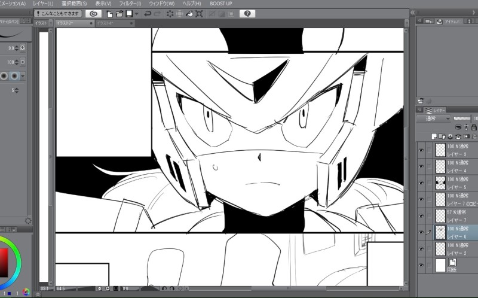Click Transfer To Lower Layer icon

(x=450, y=136)
